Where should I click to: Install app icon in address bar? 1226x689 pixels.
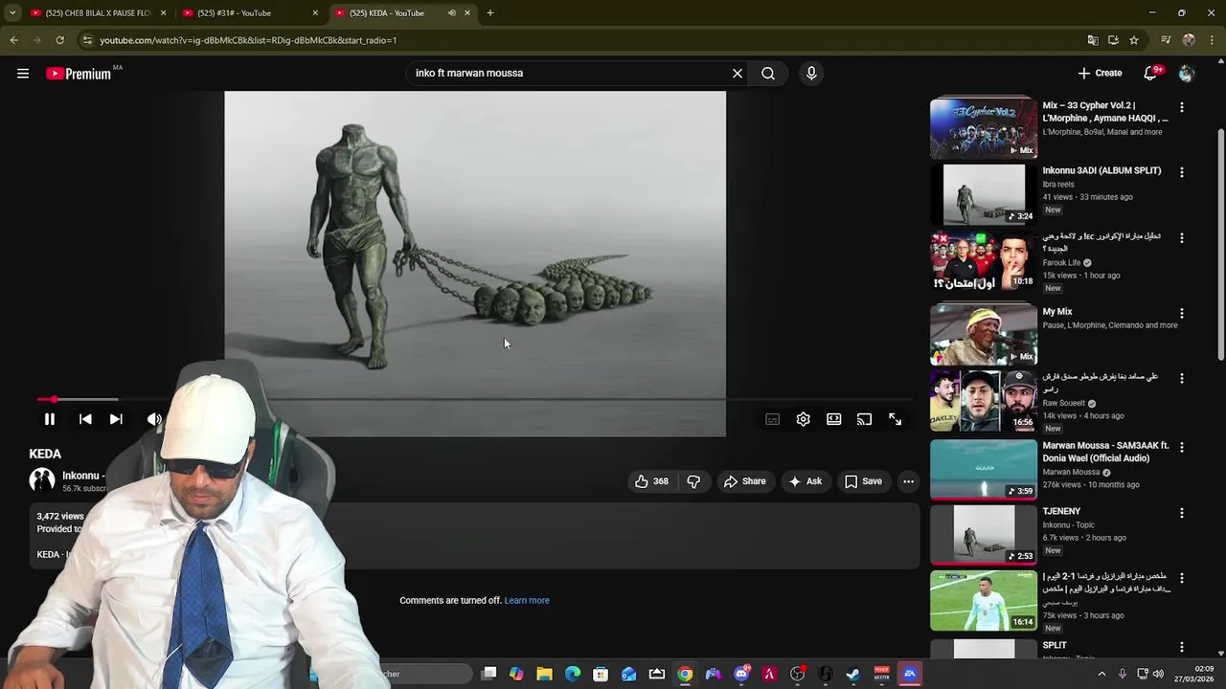point(1113,40)
